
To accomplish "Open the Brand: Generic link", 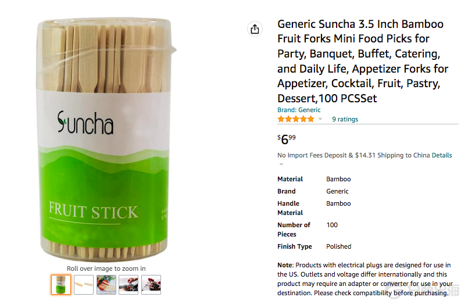I will pos(299,110).
